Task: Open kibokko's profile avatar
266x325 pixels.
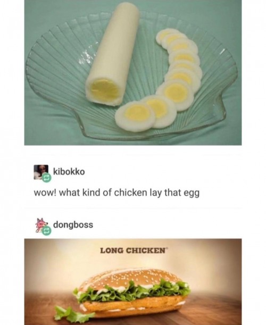Action: pyautogui.click(x=41, y=172)
